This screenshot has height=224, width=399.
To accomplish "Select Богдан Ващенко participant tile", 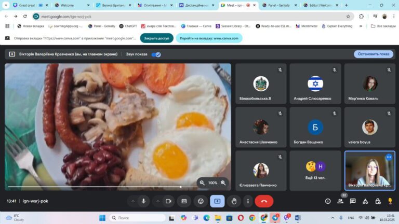I will tap(315, 127).
